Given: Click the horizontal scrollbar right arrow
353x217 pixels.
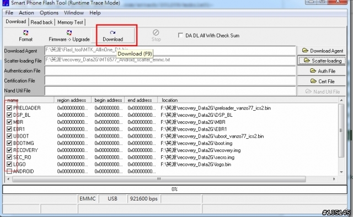Looking at the screenshot, I should [334, 179].
